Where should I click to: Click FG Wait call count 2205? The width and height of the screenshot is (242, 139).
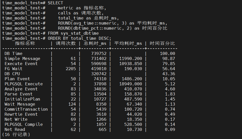tap(70, 69)
